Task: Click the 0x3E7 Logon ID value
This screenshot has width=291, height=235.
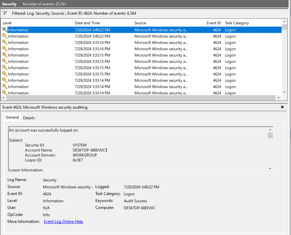Action: tap(78, 160)
